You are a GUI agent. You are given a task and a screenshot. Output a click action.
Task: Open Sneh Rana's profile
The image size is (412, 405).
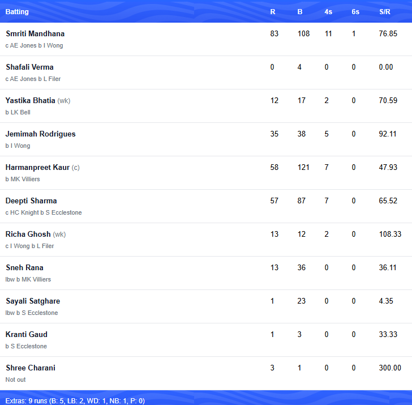pyautogui.click(x=24, y=267)
